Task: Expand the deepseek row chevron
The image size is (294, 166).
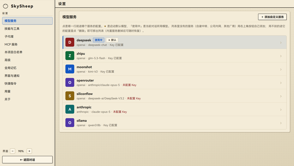Action: 281,43
